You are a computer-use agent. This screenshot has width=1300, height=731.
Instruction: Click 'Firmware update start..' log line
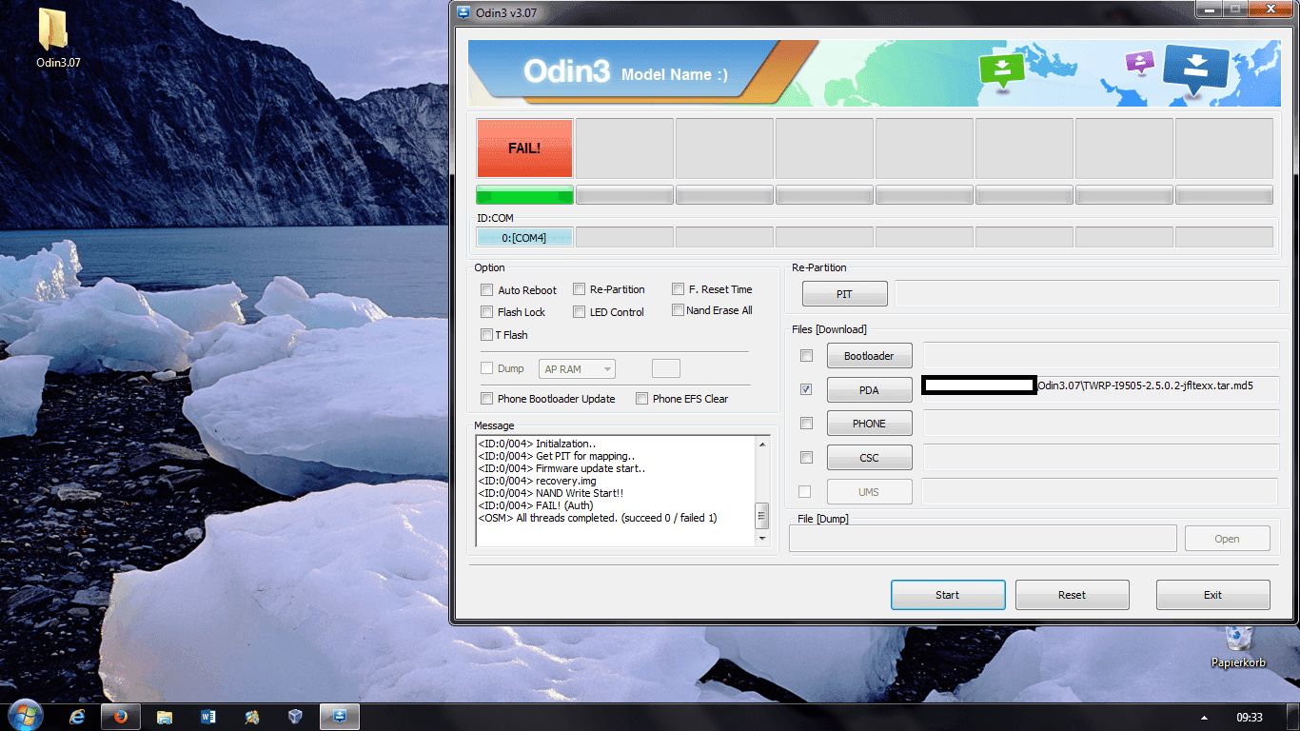pyautogui.click(x=561, y=468)
